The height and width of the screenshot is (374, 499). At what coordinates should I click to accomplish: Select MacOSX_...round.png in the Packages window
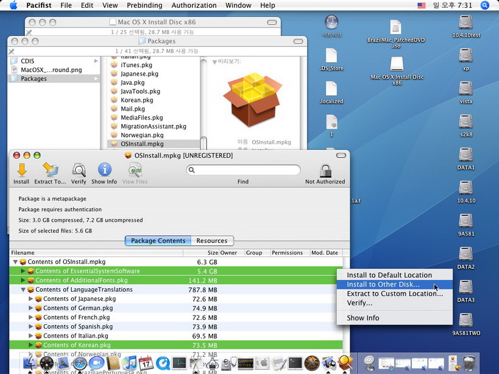[54, 69]
